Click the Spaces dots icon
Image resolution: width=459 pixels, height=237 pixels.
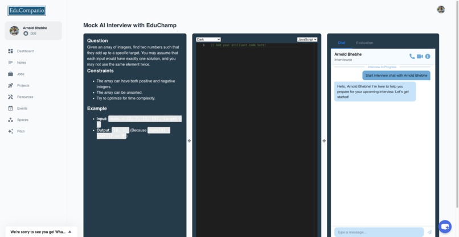point(11,120)
